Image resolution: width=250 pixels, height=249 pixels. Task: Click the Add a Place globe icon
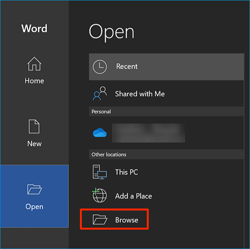[x=100, y=195]
